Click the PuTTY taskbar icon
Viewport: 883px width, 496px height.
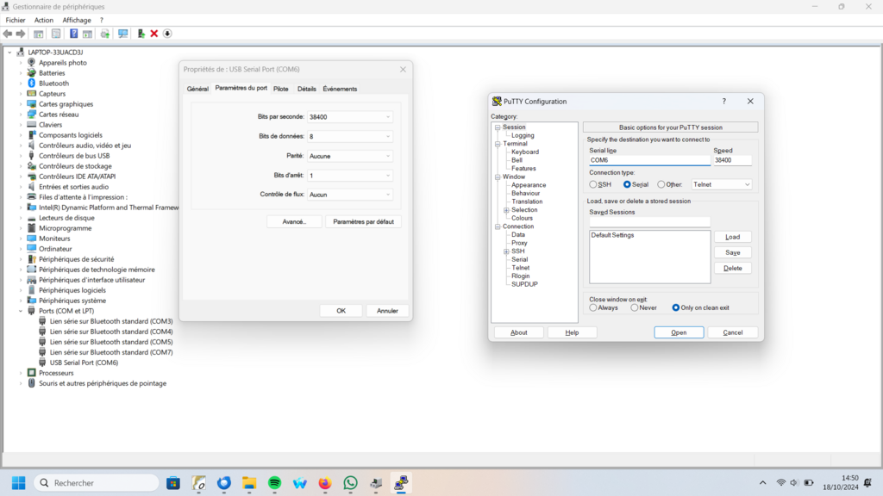401,482
